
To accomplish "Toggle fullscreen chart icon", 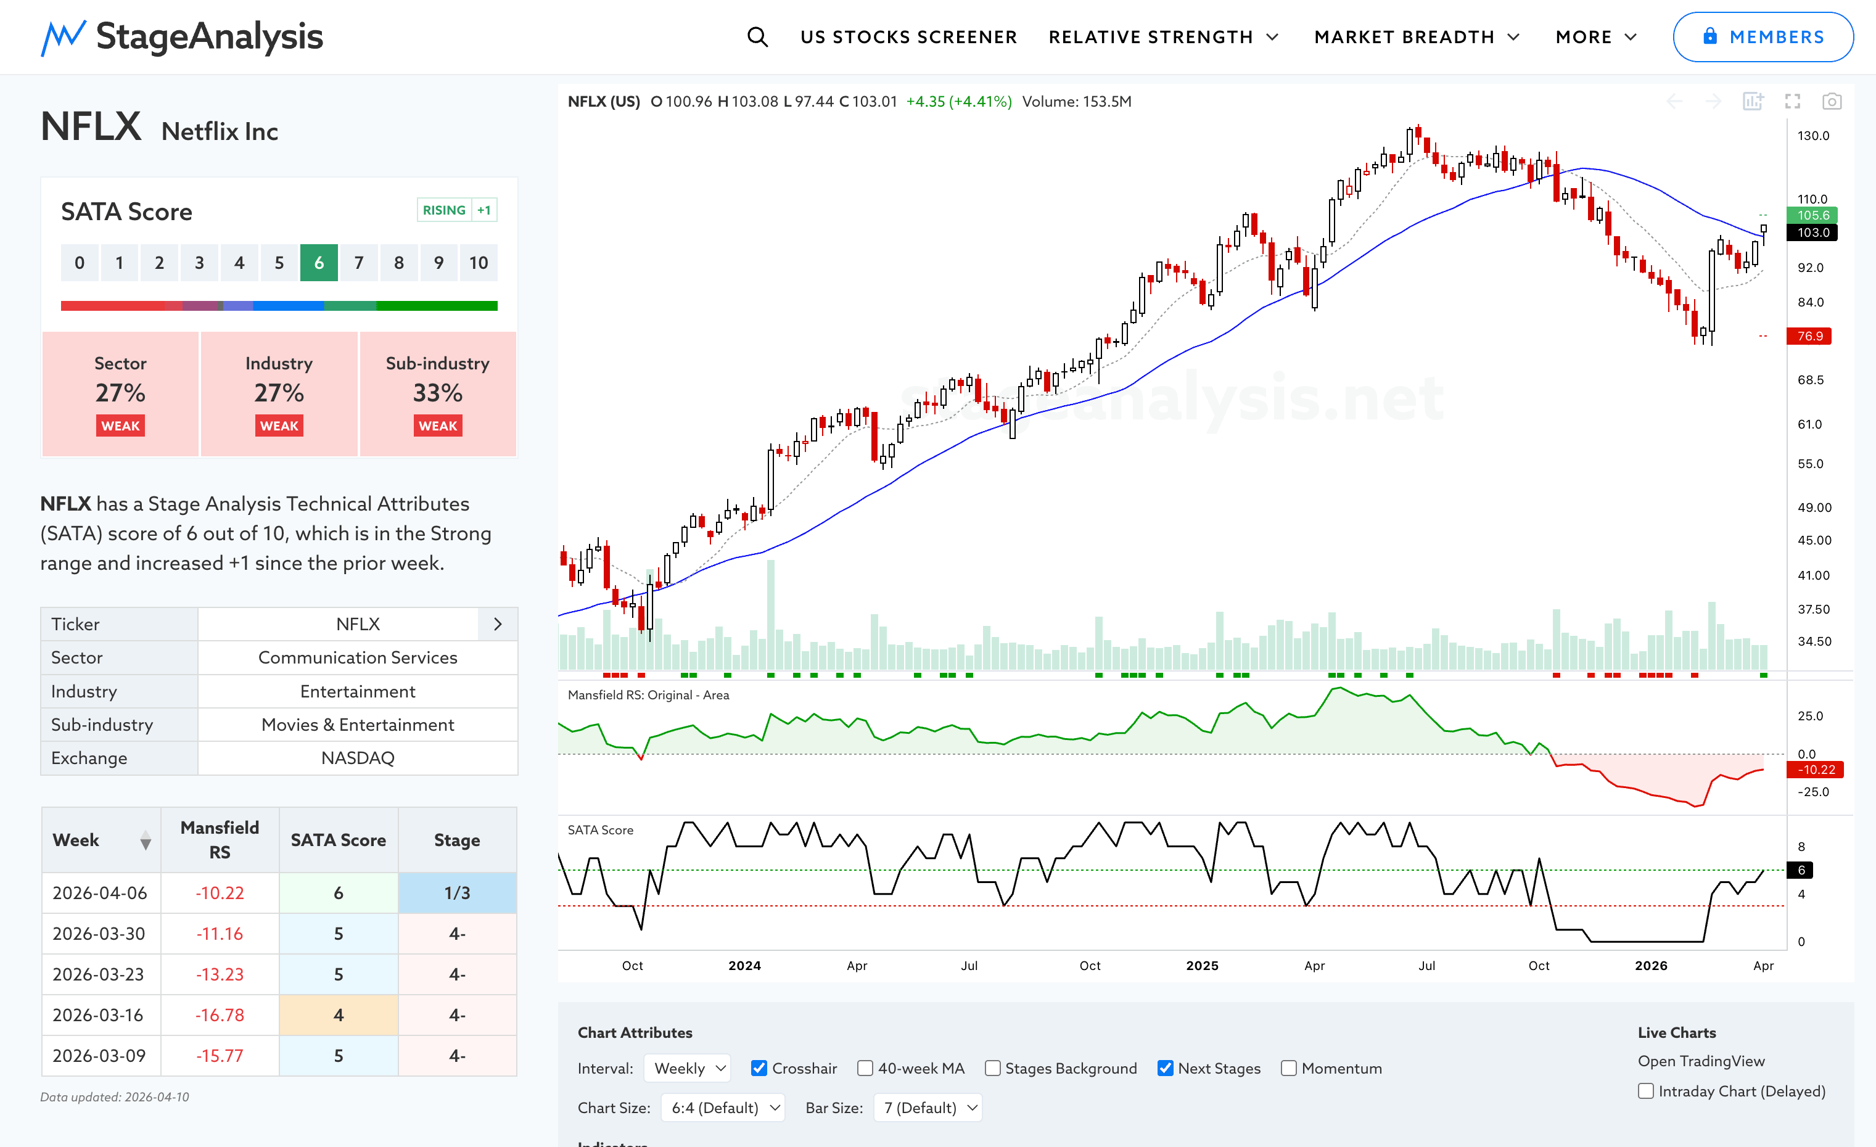I will 1792,101.
